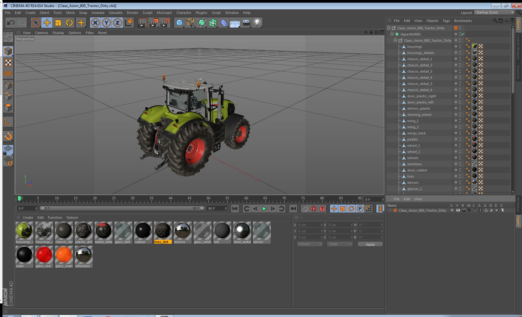Add a light object
This screenshot has height=317, width=522.
[x=257, y=23]
